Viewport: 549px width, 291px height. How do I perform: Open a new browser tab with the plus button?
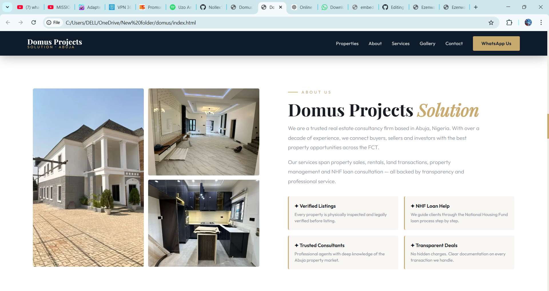point(476,7)
